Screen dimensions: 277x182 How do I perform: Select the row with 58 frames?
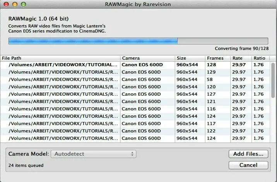[135, 80]
